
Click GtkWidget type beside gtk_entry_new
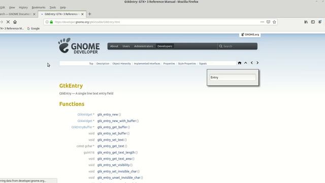(x=85, y=114)
